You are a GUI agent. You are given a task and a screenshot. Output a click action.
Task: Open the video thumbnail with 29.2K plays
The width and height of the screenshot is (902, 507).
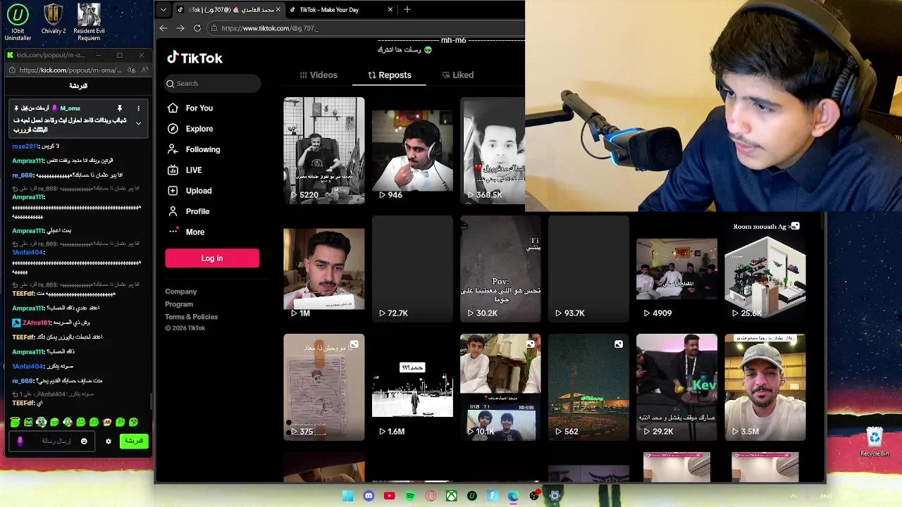coord(676,387)
